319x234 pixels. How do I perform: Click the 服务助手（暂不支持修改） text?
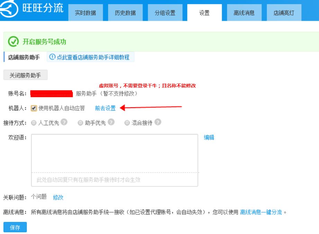click(x=107, y=94)
